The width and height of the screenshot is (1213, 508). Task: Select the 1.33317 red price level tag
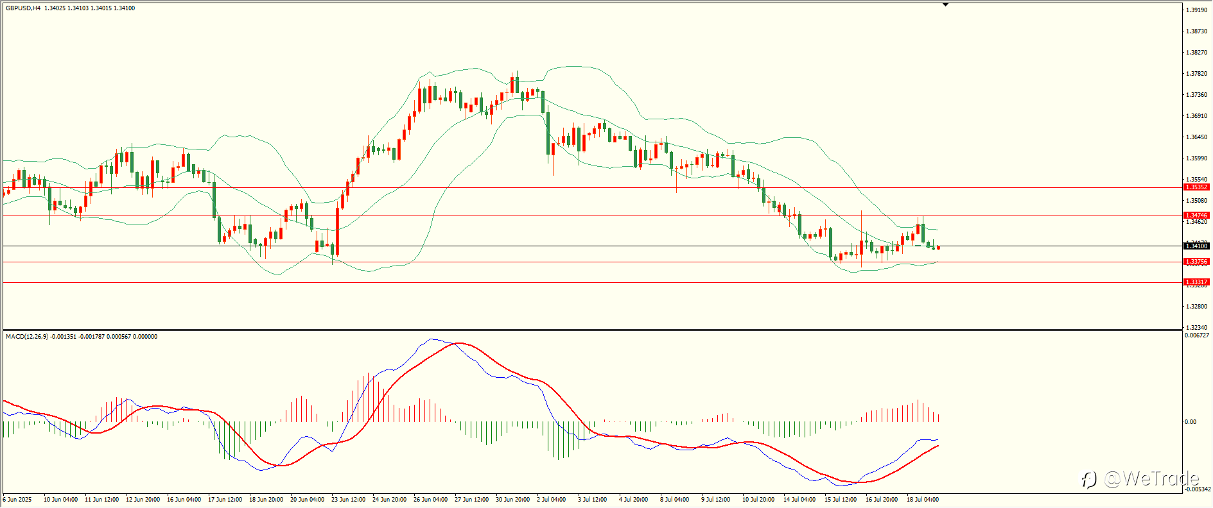pos(1196,282)
